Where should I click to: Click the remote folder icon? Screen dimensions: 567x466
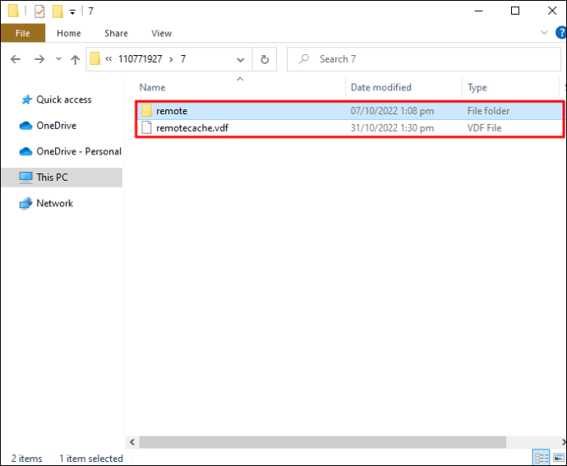point(146,111)
